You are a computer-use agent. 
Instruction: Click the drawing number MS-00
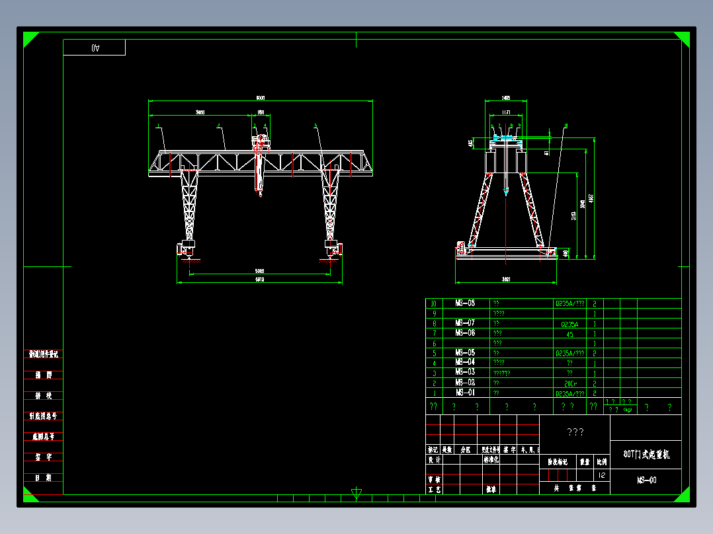click(646, 480)
